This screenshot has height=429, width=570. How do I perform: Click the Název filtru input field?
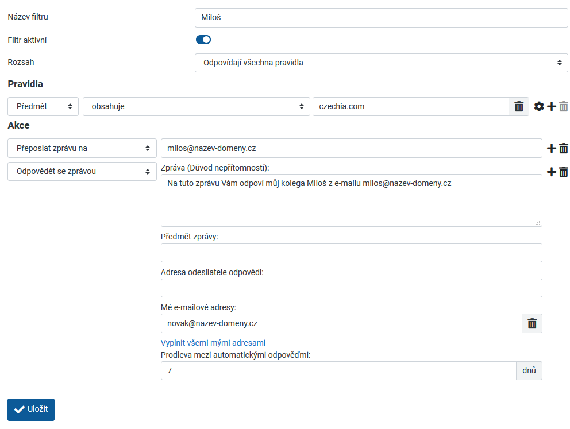(381, 18)
